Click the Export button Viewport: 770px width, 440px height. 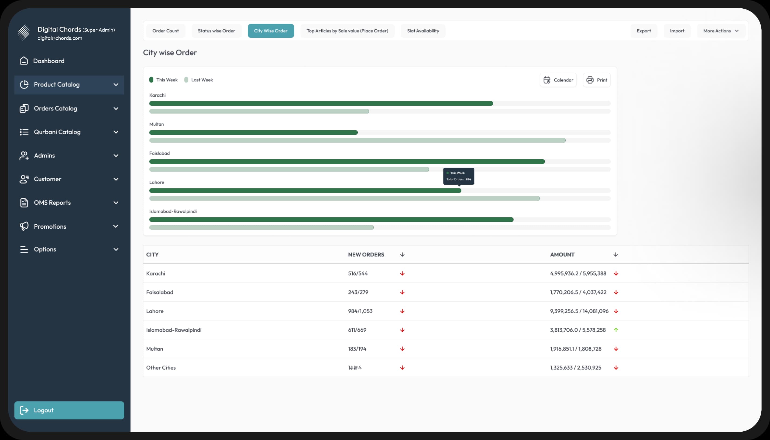644,31
